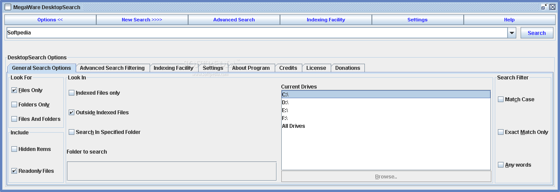The image size is (560, 192).
Task: Select D:\ in Current Drives list
Action: coord(386,103)
